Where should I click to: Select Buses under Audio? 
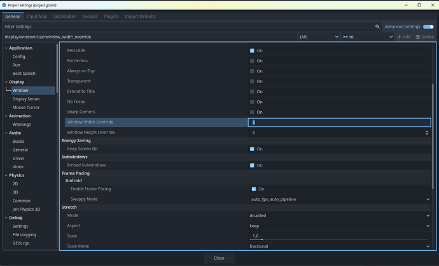tap(18, 142)
